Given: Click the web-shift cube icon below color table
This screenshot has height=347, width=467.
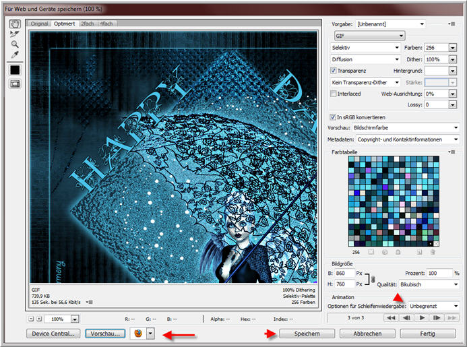Looking at the screenshot, I should coord(385,252).
